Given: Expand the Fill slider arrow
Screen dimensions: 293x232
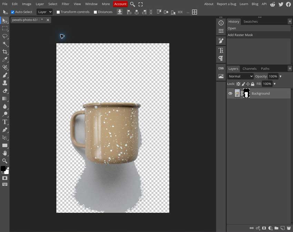Looking at the screenshot, I should coord(274,84).
